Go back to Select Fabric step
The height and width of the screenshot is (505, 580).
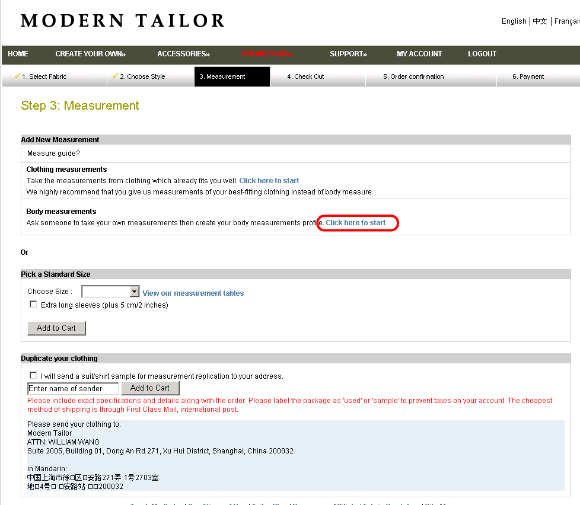click(44, 76)
